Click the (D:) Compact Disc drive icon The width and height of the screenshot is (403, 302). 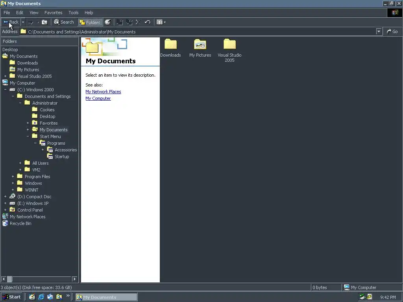[x=12, y=196]
